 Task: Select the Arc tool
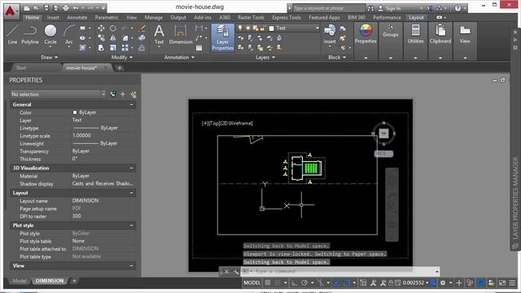pyautogui.click(x=68, y=34)
